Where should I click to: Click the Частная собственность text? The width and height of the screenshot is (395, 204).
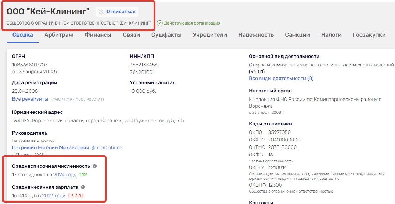point(271,161)
